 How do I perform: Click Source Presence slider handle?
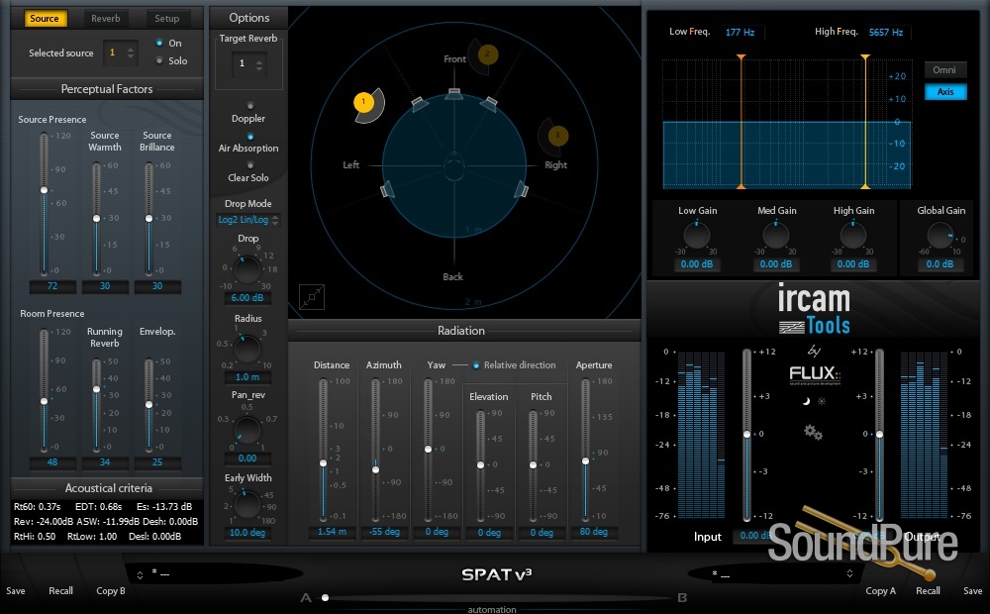pos(45,190)
